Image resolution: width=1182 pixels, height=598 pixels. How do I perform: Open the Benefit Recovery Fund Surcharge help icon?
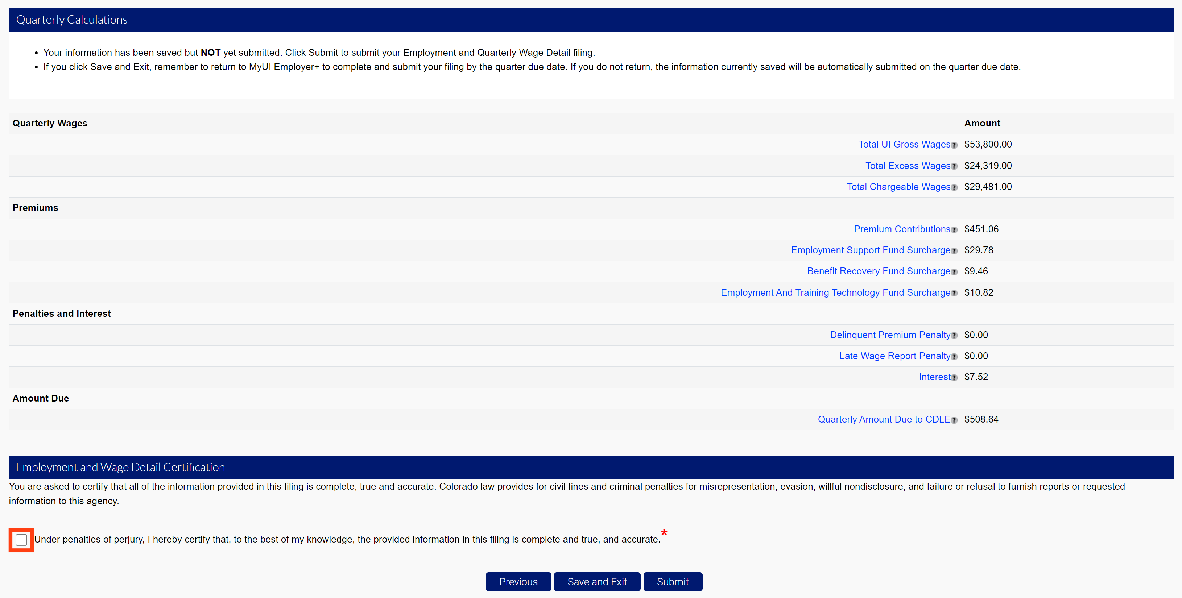(954, 271)
